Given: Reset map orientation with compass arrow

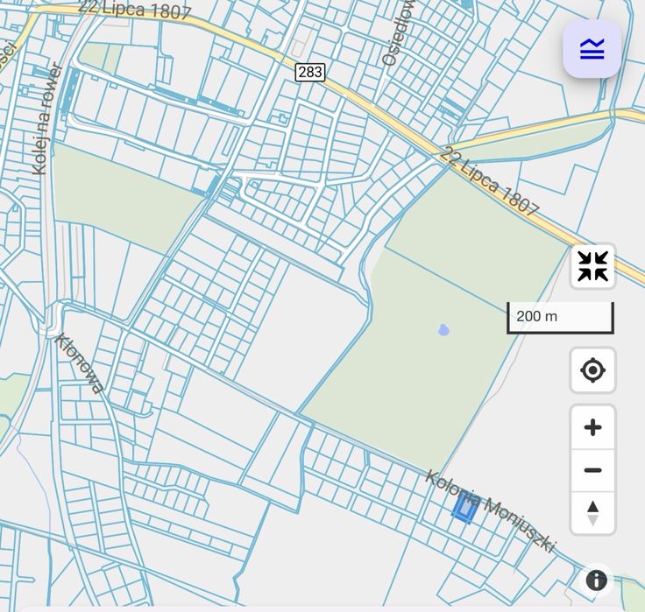Looking at the screenshot, I should 592,513.
